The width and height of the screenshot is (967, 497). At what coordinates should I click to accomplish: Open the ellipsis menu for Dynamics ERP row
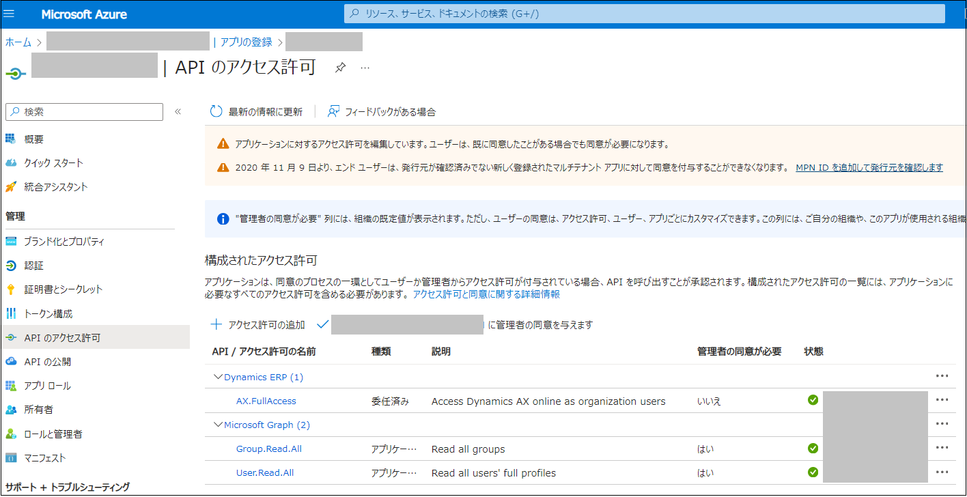942,376
